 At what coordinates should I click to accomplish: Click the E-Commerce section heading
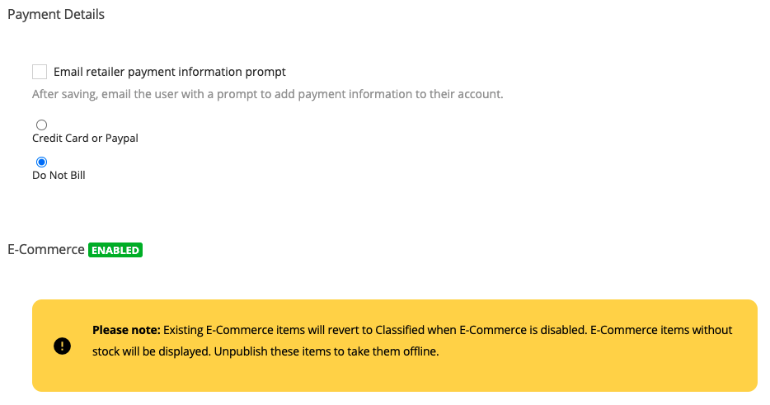pyautogui.click(x=45, y=250)
